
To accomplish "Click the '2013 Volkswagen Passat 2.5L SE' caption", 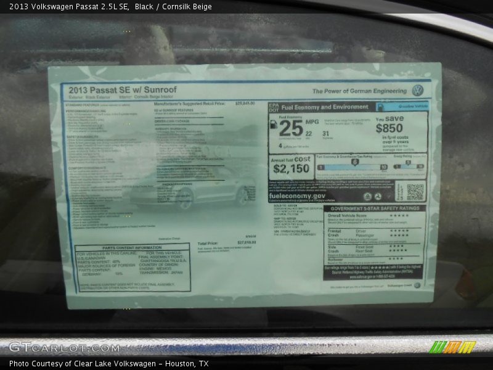I will coord(68,7).
